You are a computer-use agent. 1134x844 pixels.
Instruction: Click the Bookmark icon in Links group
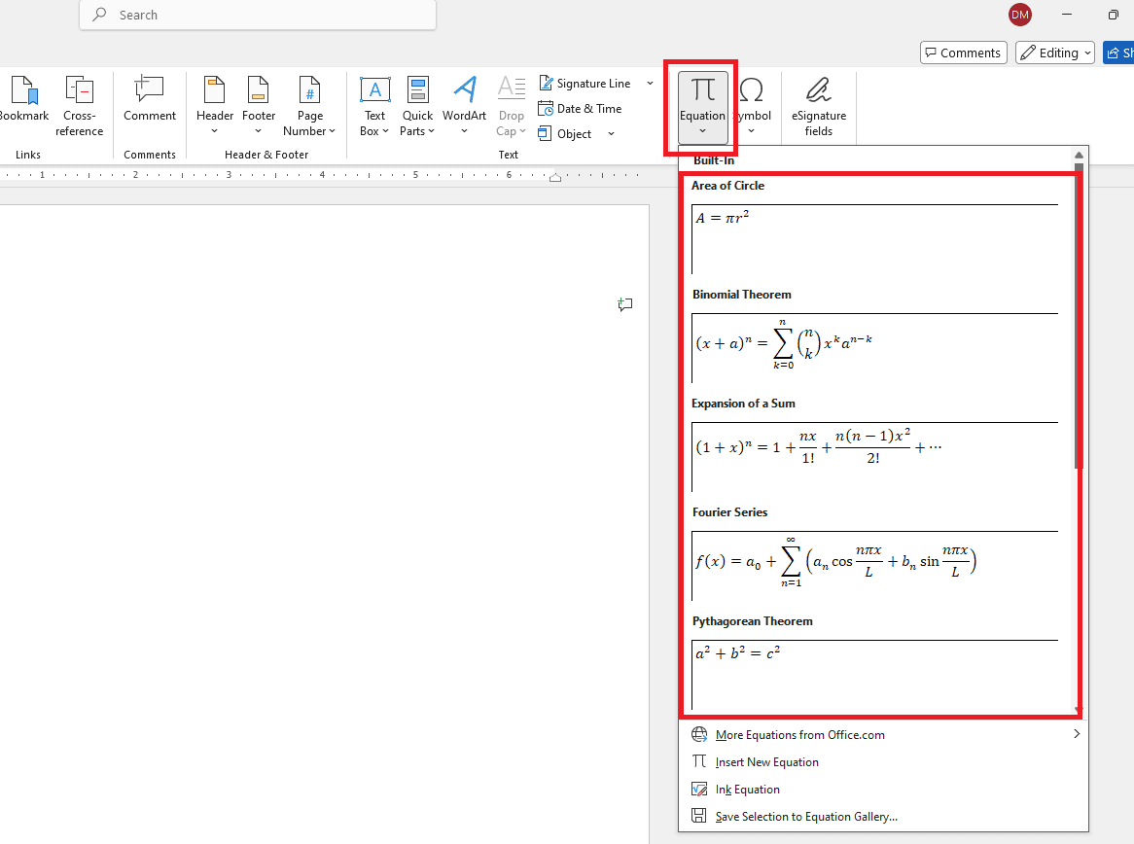[x=24, y=91]
